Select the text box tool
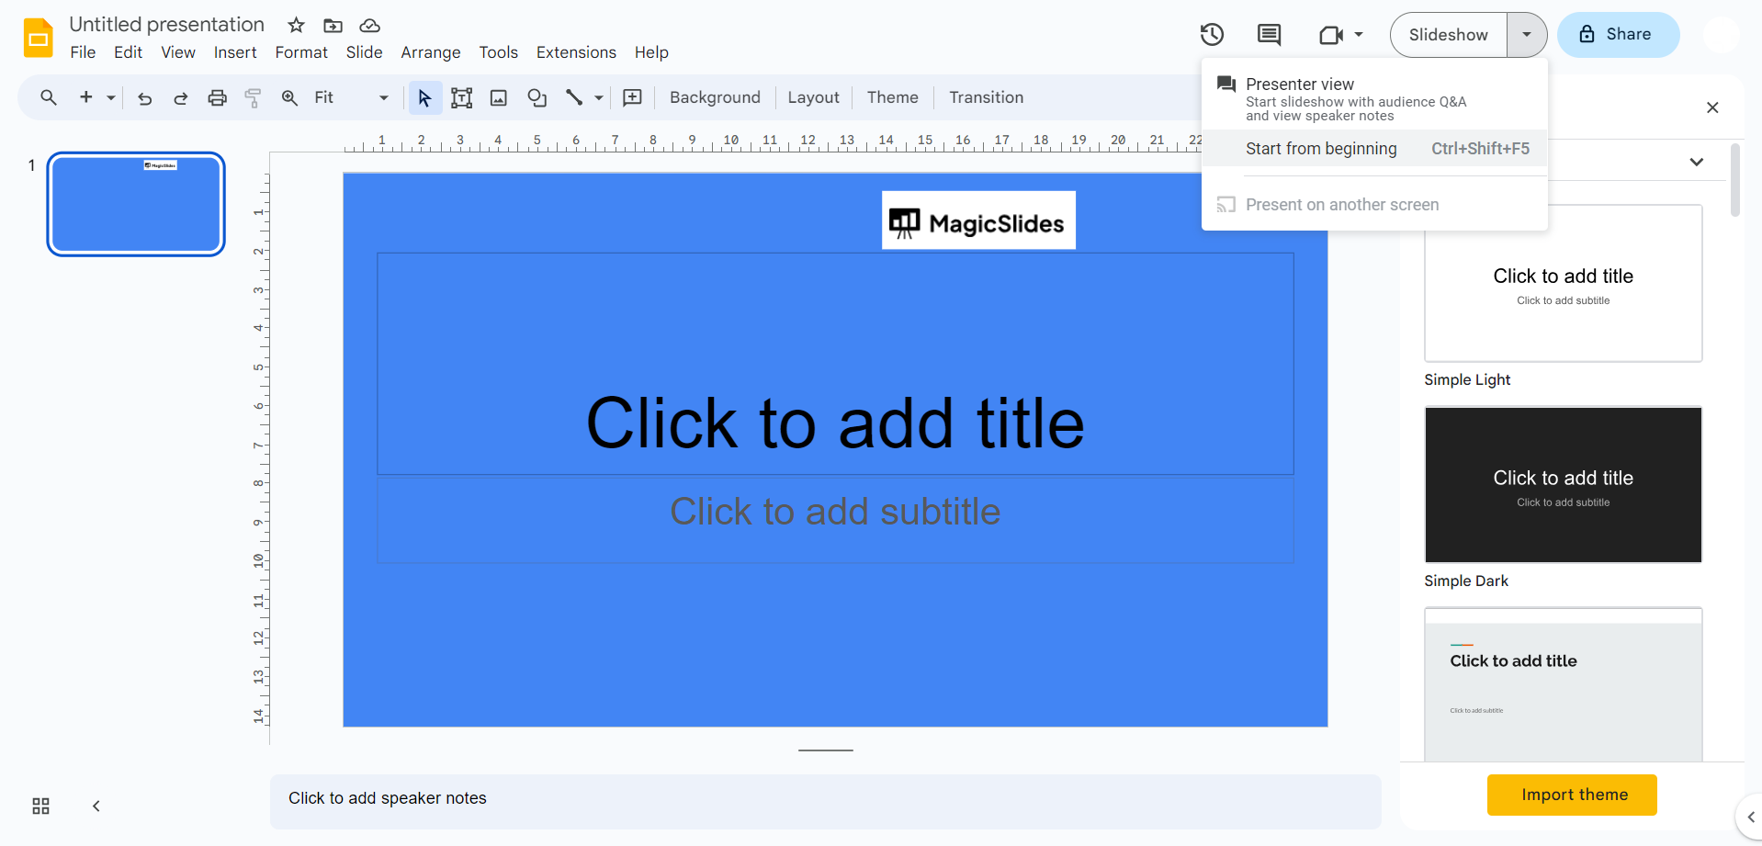The width and height of the screenshot is (1762, 846). [461, 97]
